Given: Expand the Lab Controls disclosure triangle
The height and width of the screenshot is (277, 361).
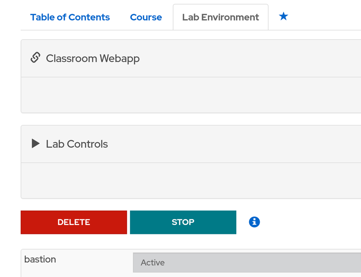Looking at the screenshot, I should pos(35,144).
